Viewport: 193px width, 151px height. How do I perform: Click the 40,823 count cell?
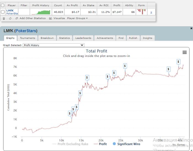pos(58,12)
